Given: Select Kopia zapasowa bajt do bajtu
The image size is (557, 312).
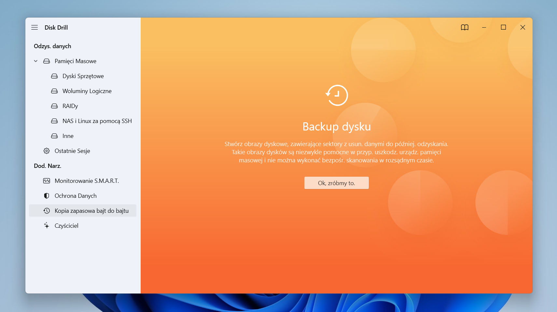Looking at the screenshot, I should (x=83, y=211).
